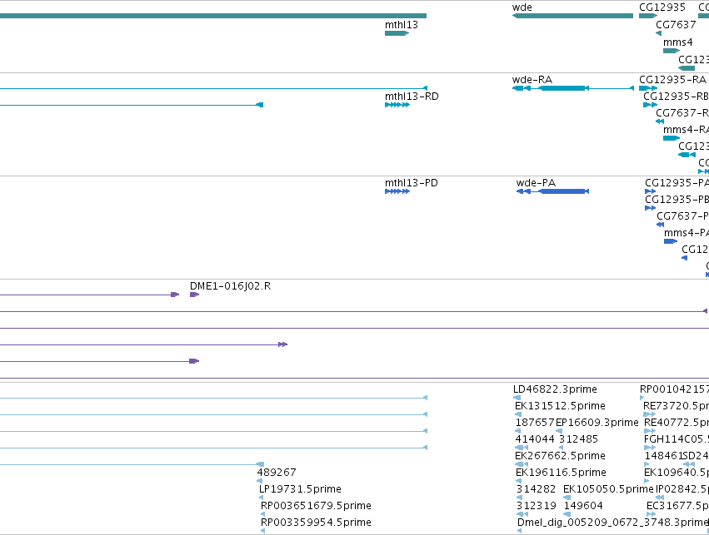Click the mthl13 gene label

click(x=401, y=25)
